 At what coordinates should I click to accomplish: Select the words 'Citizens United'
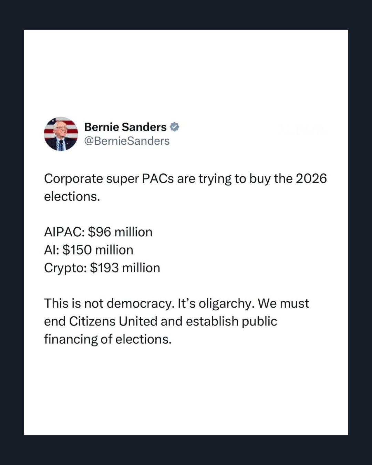pyautogui.click(x=113, y=321)
